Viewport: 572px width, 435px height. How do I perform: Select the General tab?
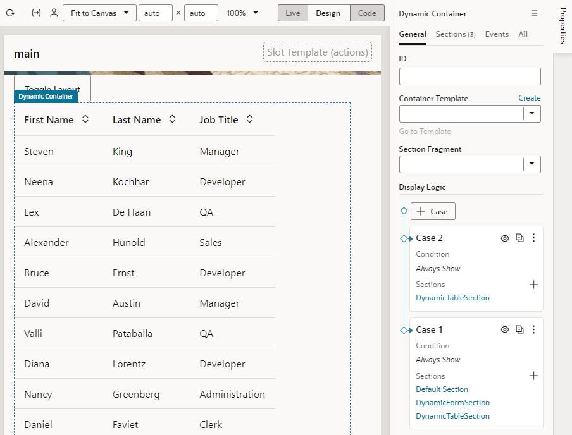(413, 34)
